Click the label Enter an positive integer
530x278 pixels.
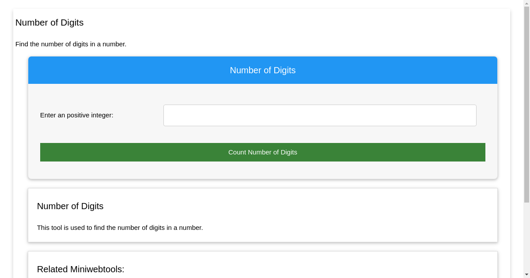point(76,115)
